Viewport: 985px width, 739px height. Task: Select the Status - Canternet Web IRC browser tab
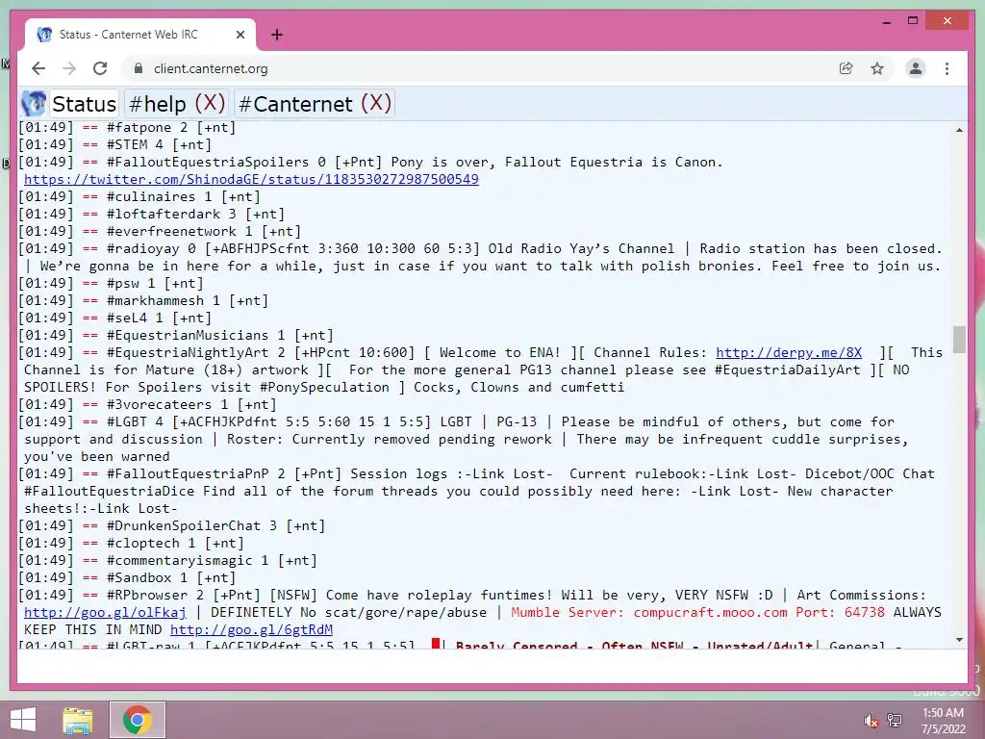pos(140,35)
